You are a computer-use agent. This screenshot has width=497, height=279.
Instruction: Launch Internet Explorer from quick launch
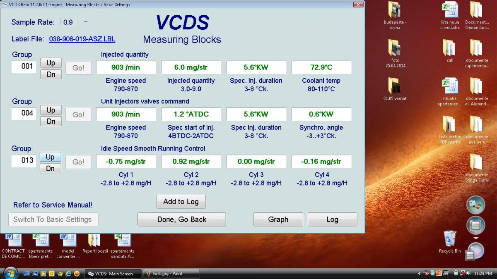pos(68,274)
